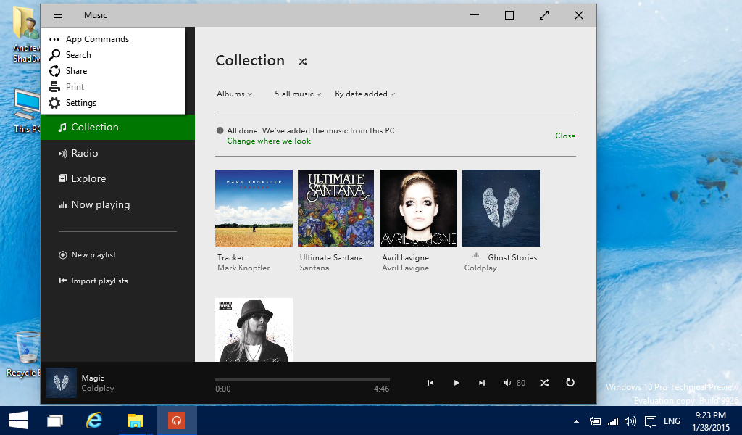Image resolution: width=742 pixels, height=435 pixels.
Task: Open the taskbar clock and date
Action: (710, 421)
